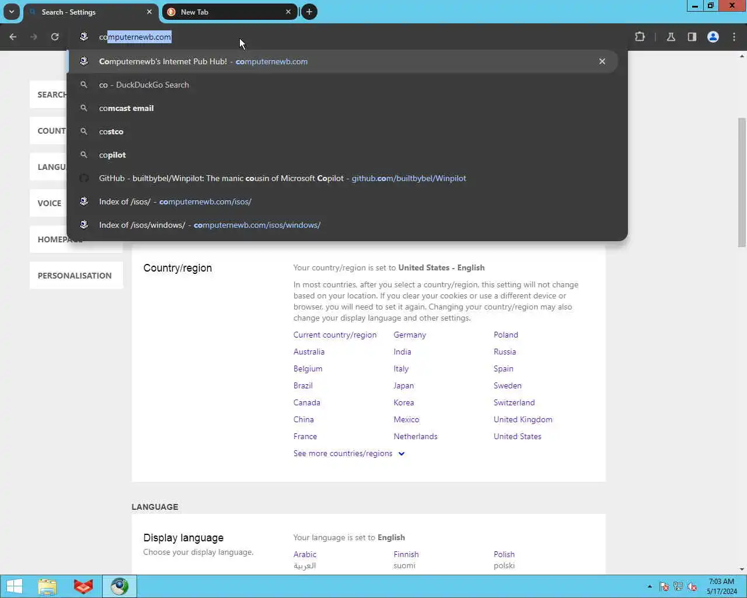Choose Korea as country
Image resolution: width=747 pixels, height=598 pixels.
click(x=404, y=402)
